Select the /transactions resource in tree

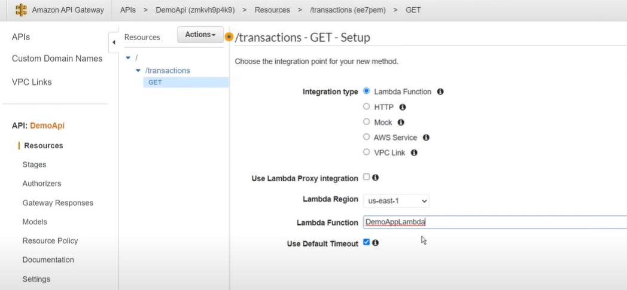168,71
